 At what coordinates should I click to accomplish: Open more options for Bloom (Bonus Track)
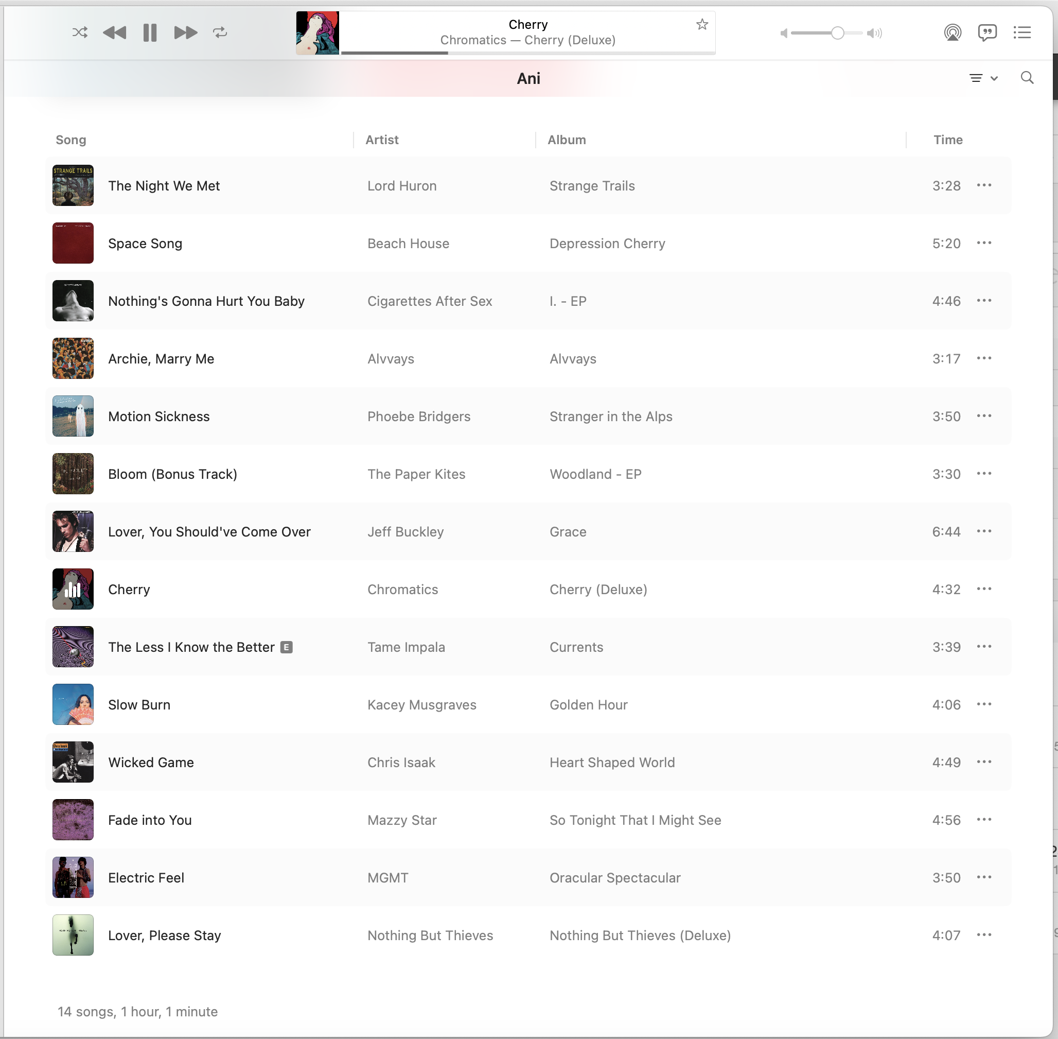coord(984,474)
